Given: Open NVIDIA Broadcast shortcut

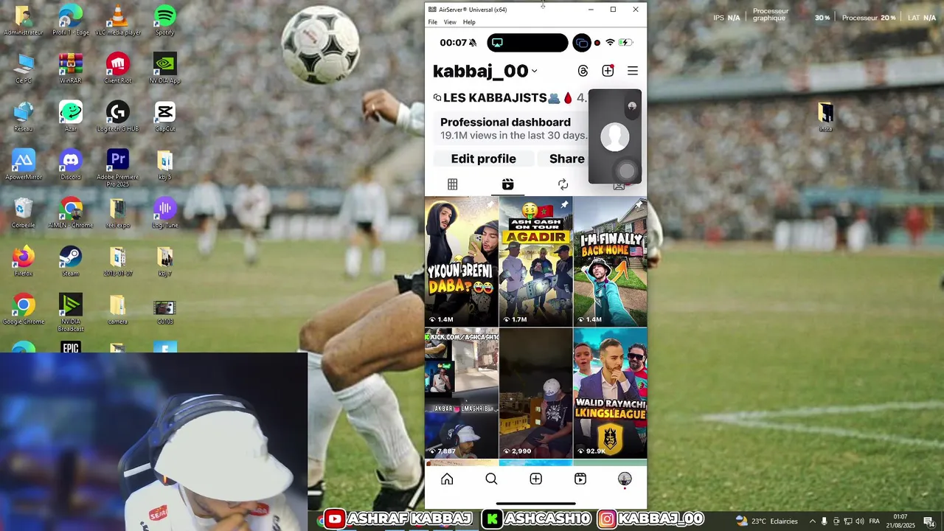Looking at the screenshot, I should pos(71,313).
